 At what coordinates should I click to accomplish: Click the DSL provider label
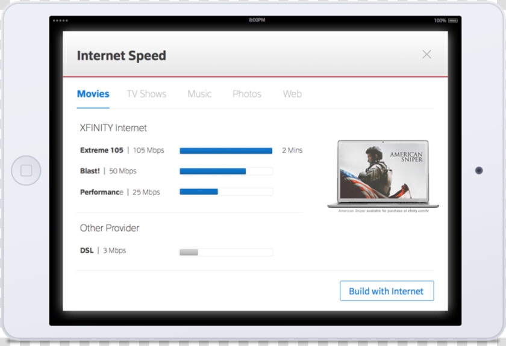point(87,250)
